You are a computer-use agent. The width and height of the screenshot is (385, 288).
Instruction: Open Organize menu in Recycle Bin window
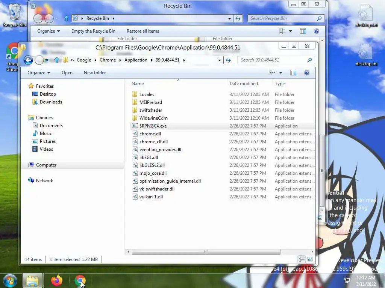click(49, 31)
